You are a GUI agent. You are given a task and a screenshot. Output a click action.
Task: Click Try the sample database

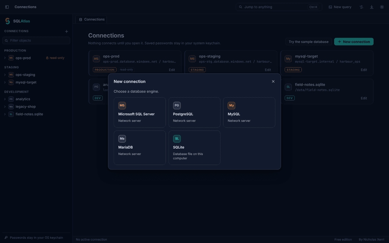pos(308,42)
